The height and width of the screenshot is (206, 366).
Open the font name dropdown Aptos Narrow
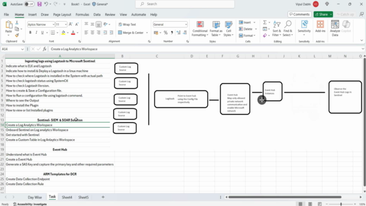click(53, 24)
